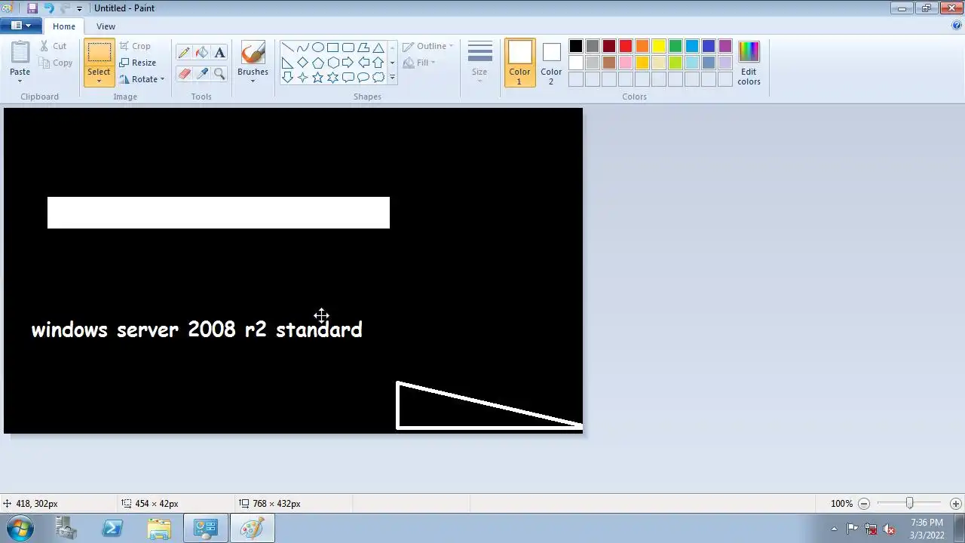Choose the Diamond shape
Image resolution: width=965 pixels, height=543 pixels.
point(302,63)
